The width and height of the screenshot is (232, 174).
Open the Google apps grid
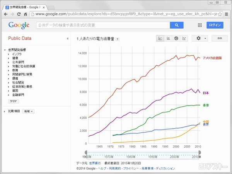(200, 25)
